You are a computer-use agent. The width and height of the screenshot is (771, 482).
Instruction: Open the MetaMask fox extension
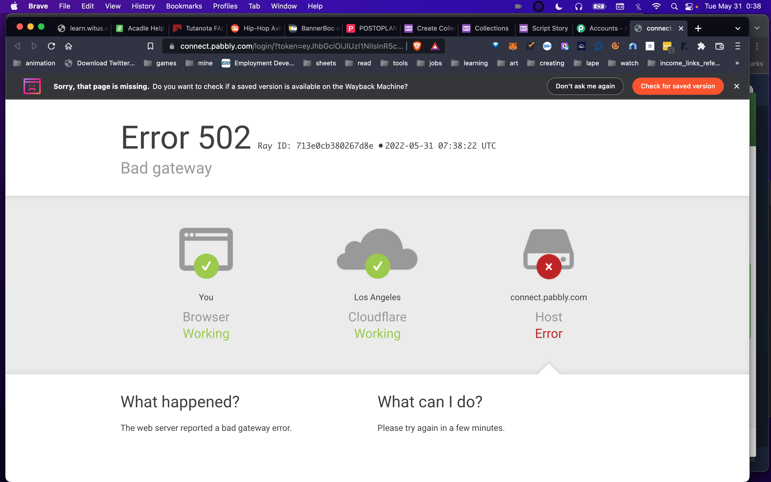[x=513, y=46]
